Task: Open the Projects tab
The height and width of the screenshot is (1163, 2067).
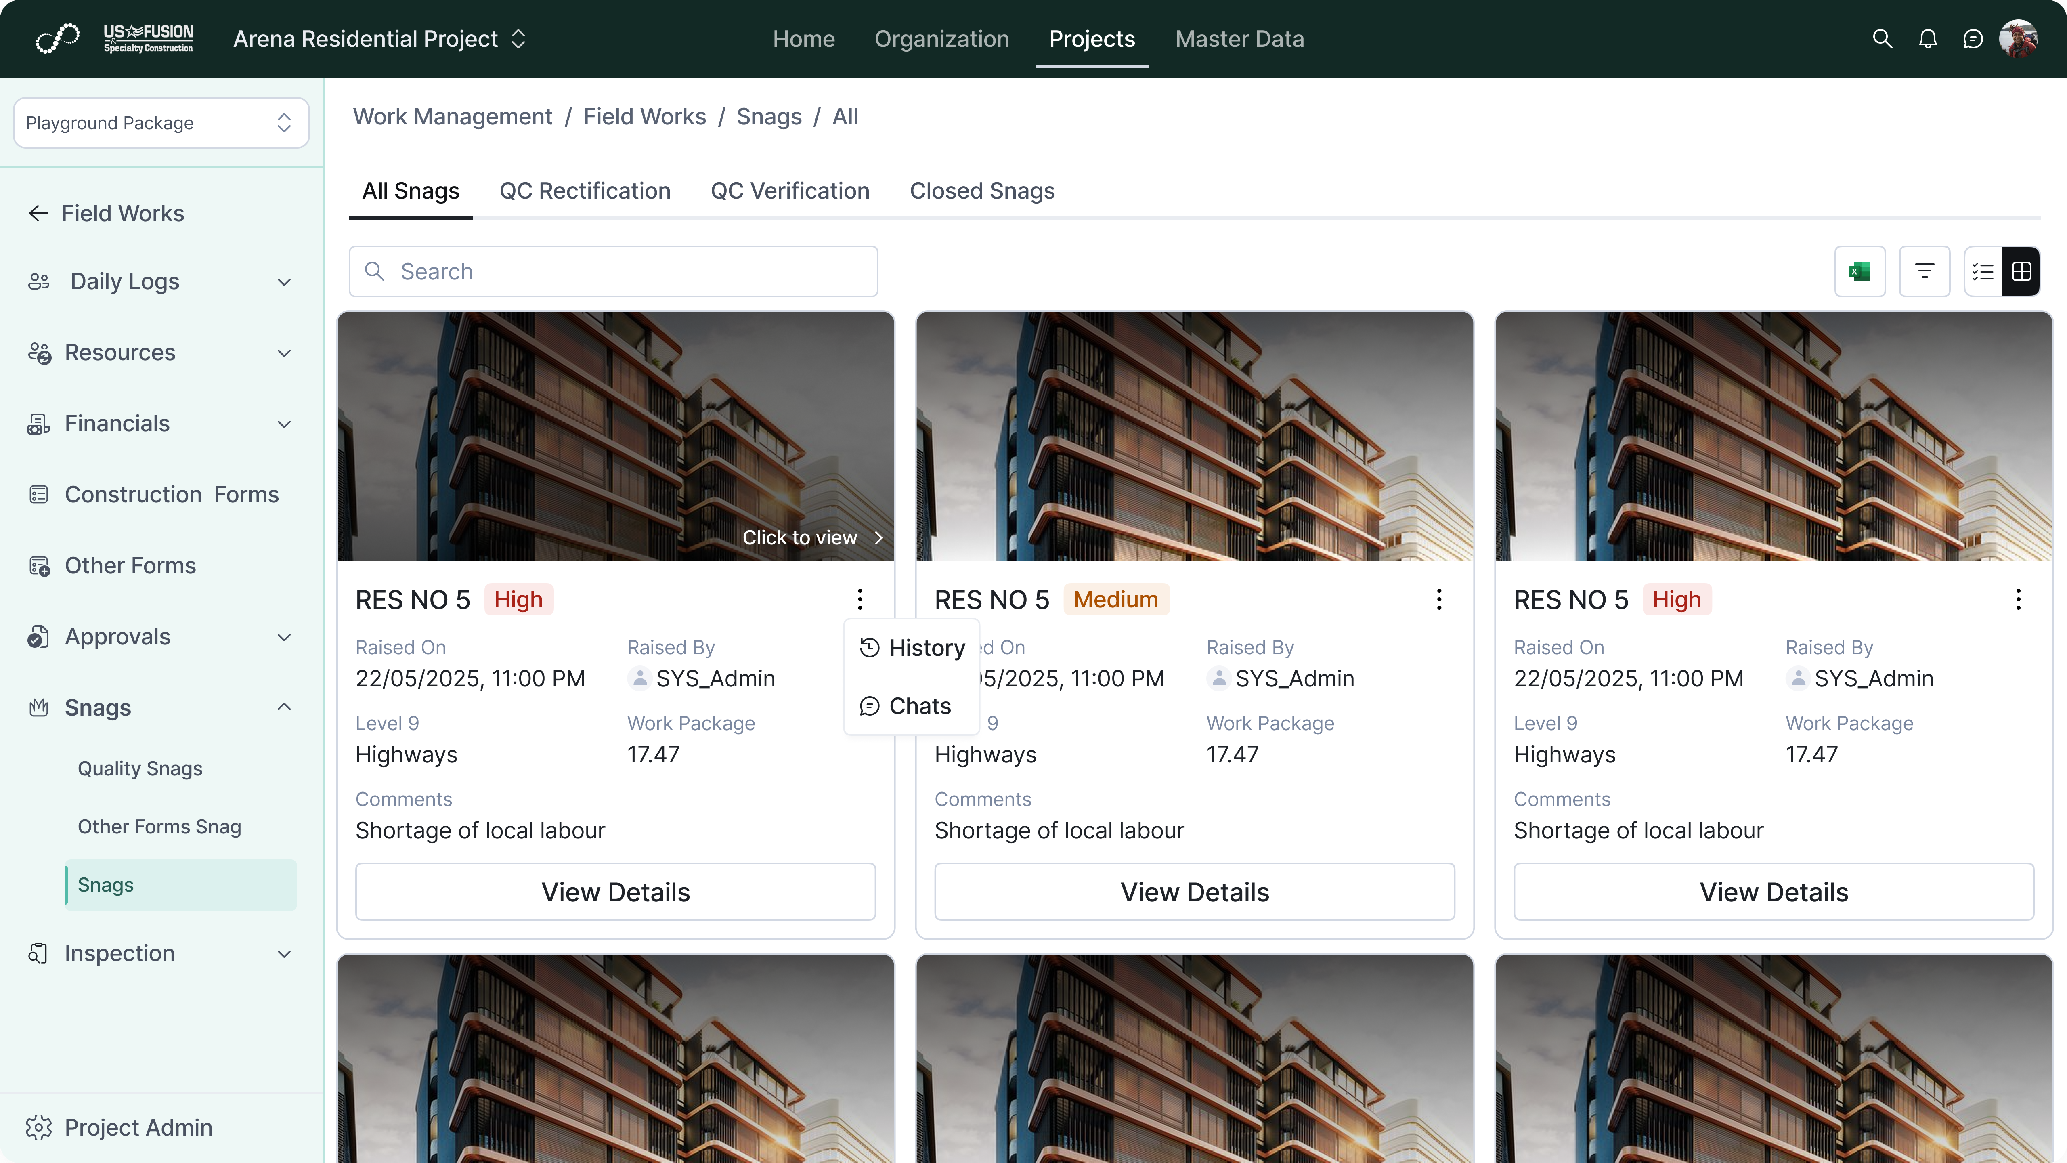Action: click(x=1092, y=38)
